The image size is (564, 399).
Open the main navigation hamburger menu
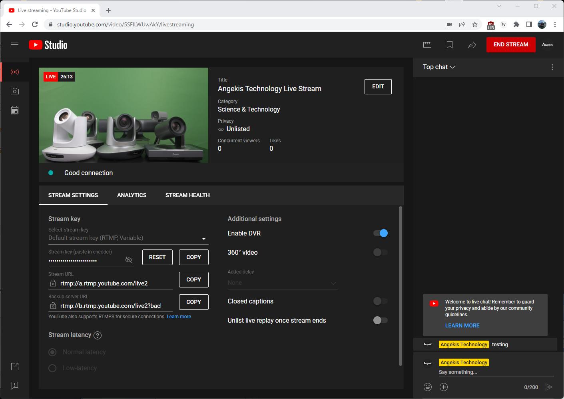pyautogui.click(x=15, y=44)
